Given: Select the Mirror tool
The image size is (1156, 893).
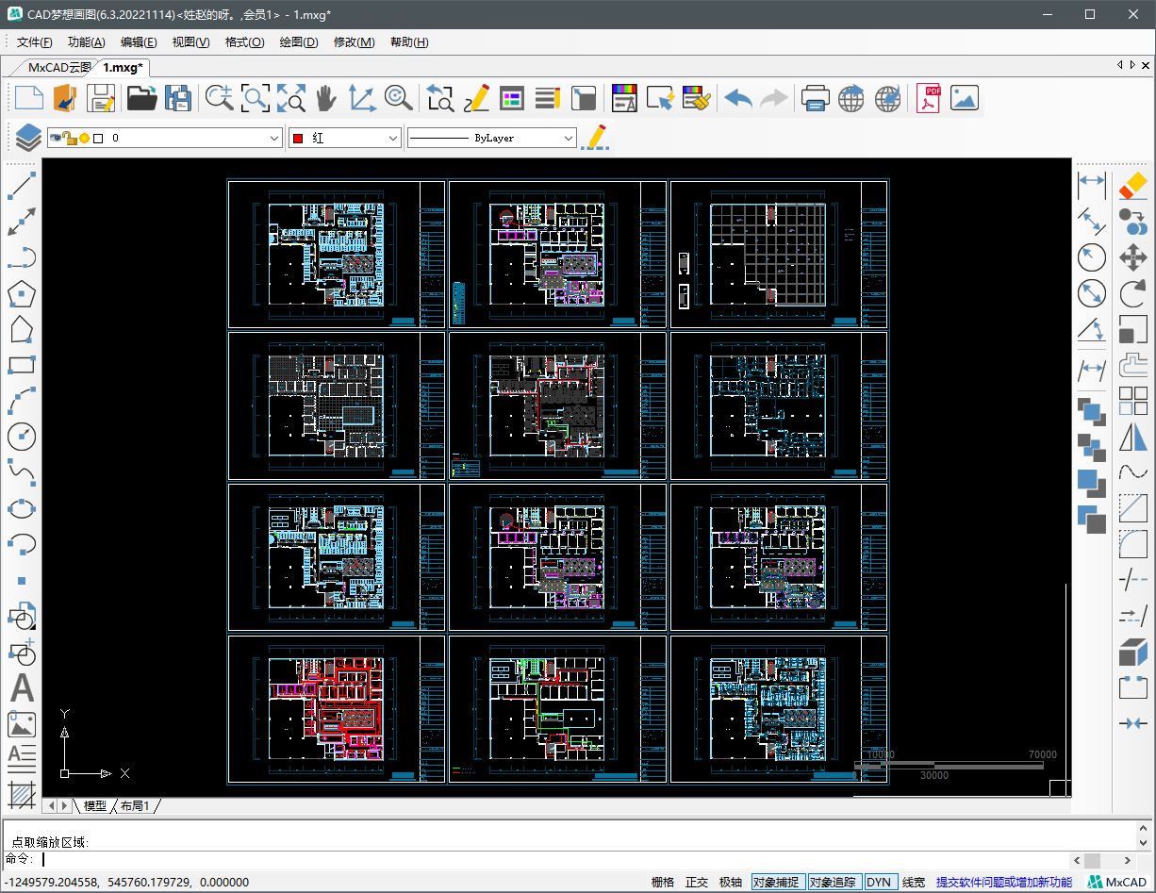Looking at the screenshot, I should pyautogui.click(x=1132, y=437).
